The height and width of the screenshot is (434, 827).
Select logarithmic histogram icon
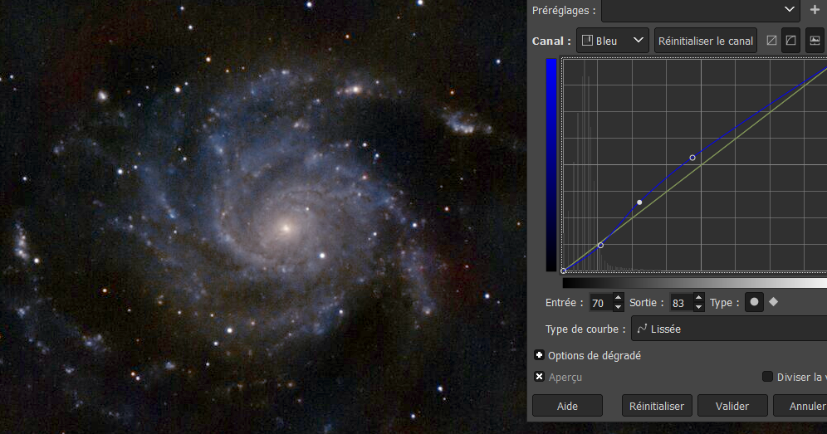[790, 41]
